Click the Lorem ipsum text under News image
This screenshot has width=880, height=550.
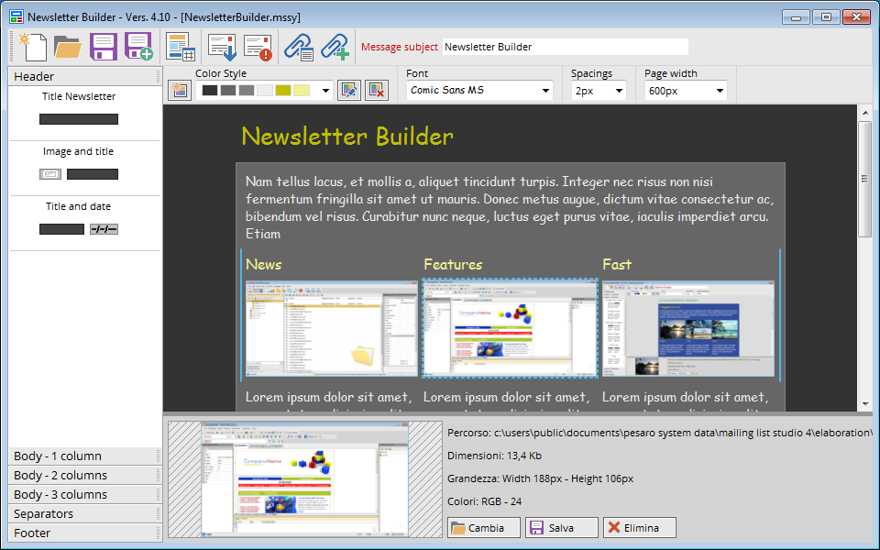coord(329,397)
